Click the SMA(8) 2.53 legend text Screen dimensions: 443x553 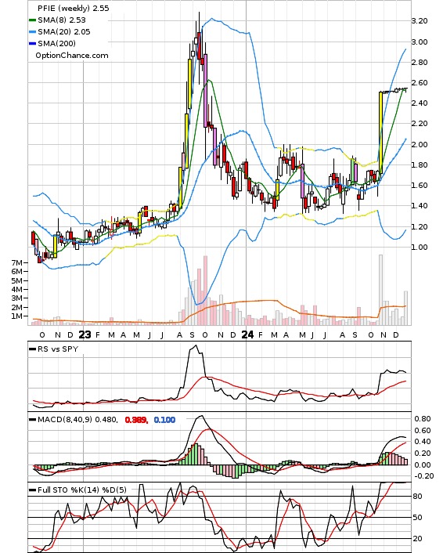[62, 20]
